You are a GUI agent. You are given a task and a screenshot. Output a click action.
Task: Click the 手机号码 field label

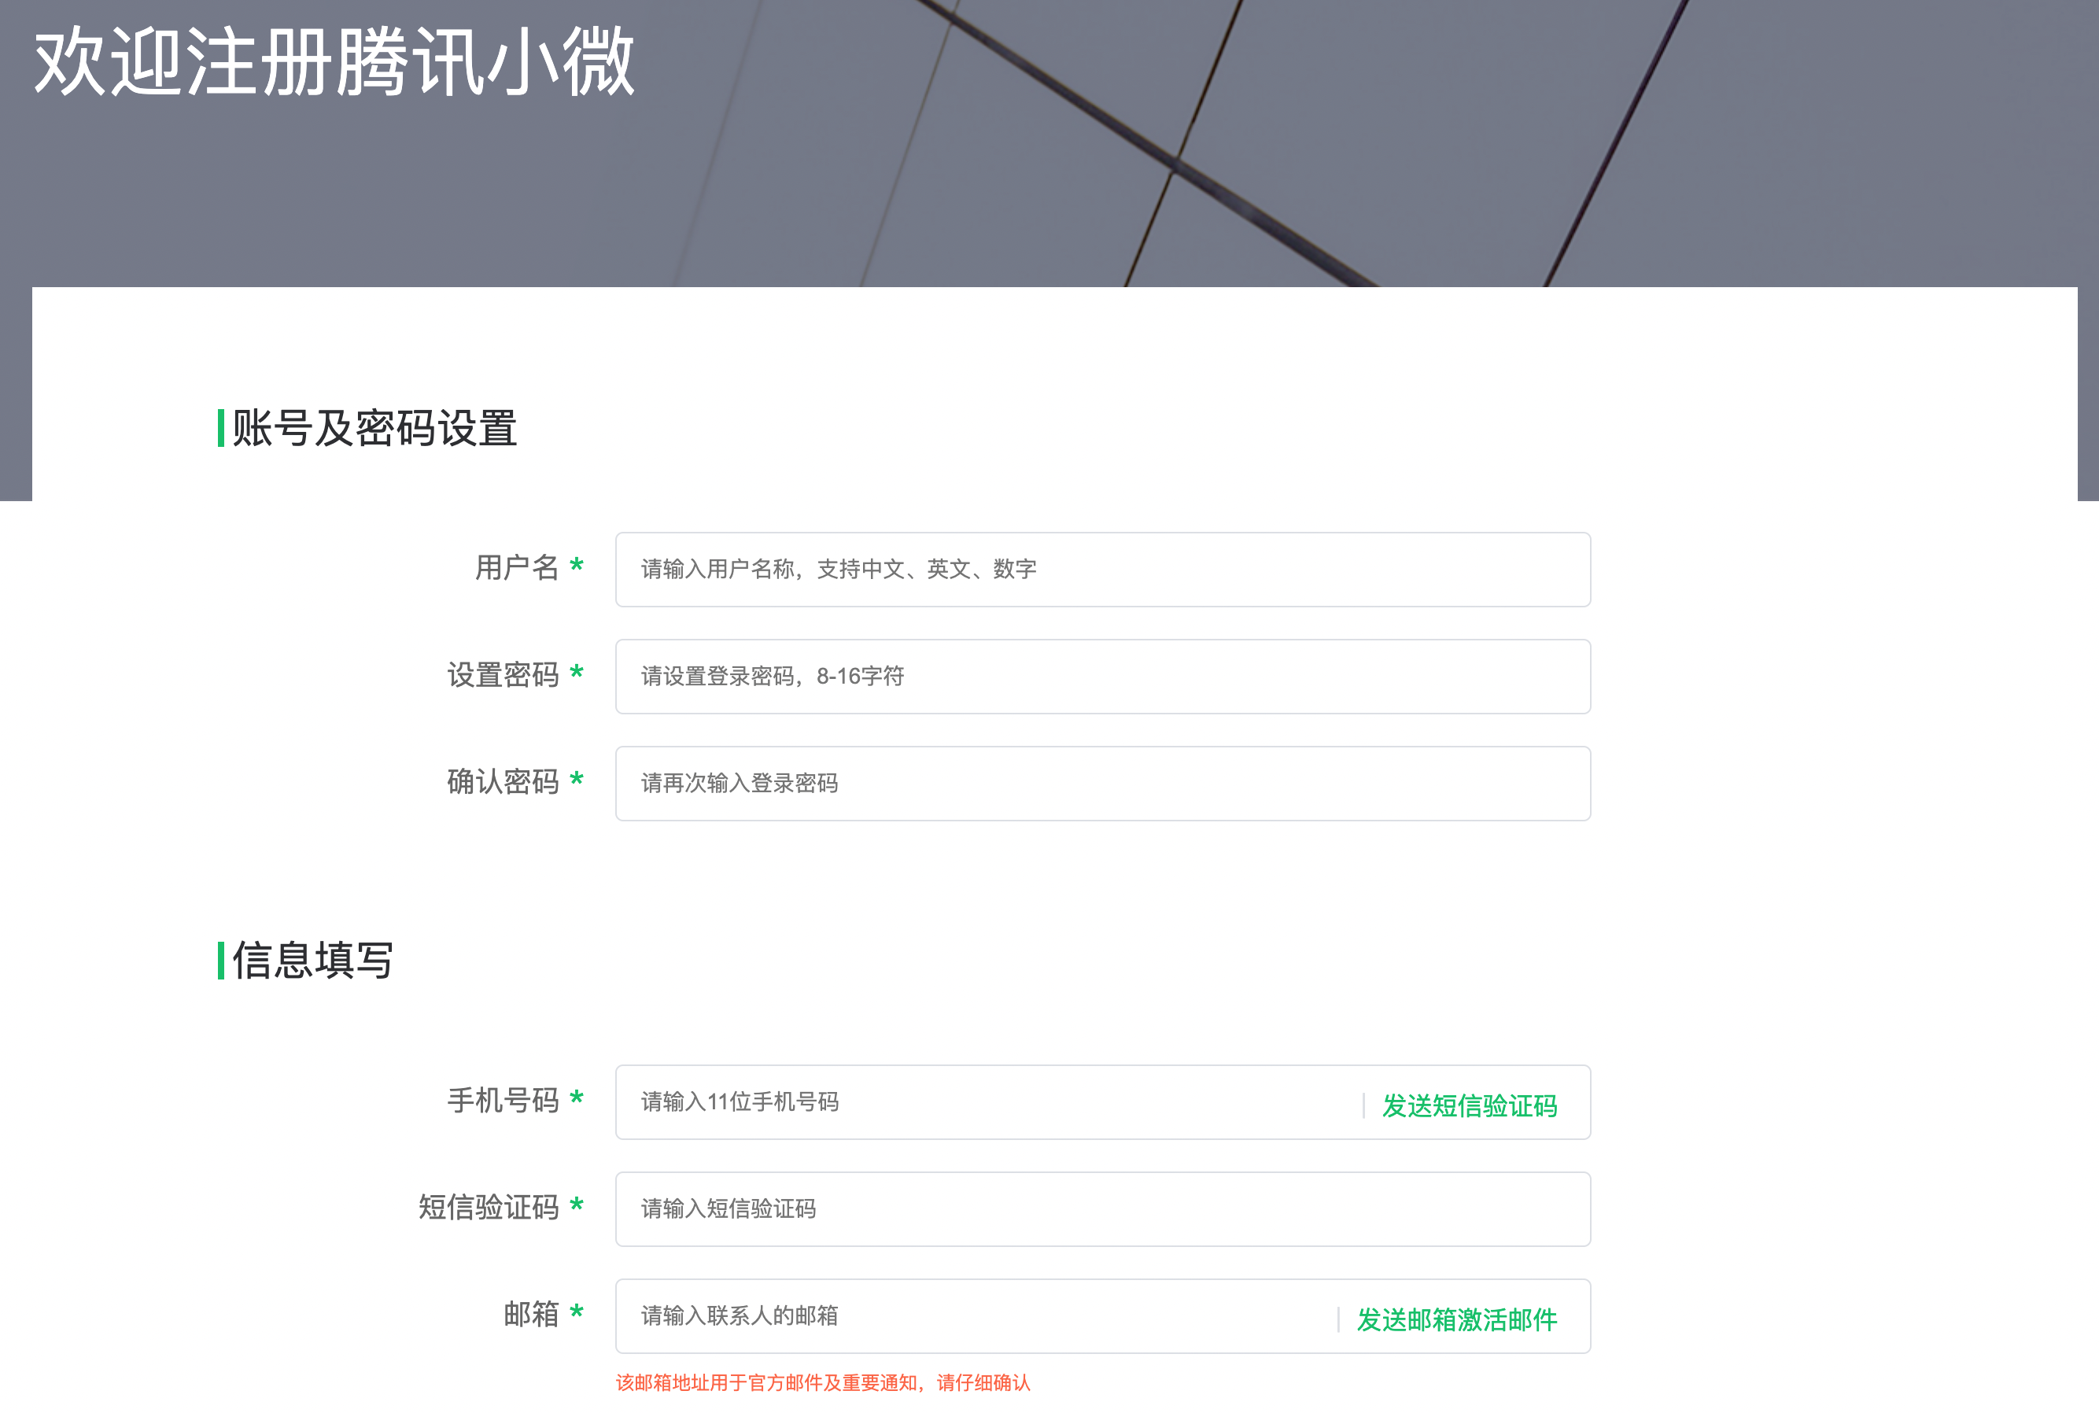tap(503, 1101)
